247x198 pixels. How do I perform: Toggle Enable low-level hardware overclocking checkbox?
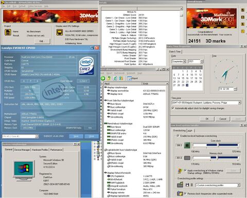178,136
